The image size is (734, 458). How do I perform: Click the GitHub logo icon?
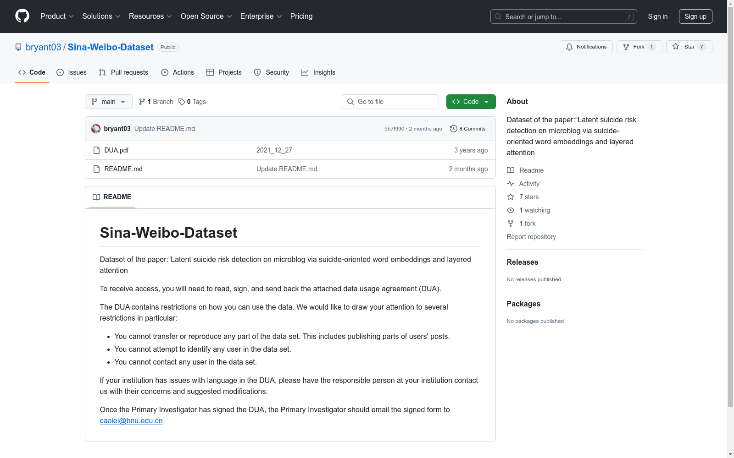[22, 16]
